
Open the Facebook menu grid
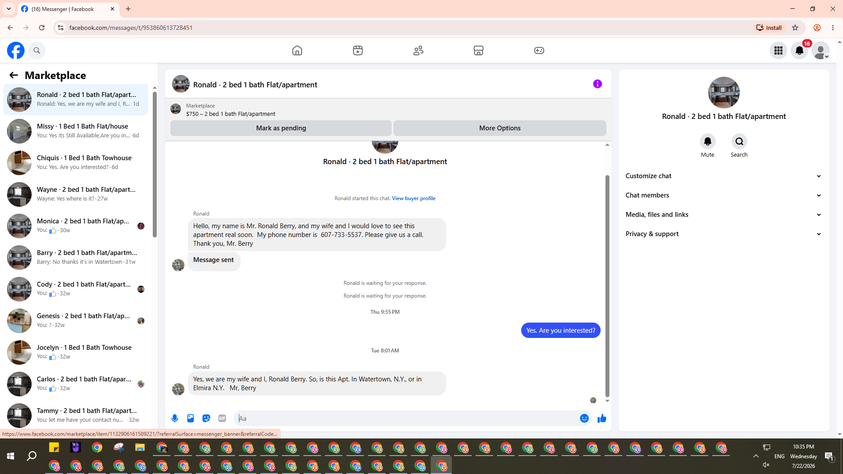pos(778,50)
